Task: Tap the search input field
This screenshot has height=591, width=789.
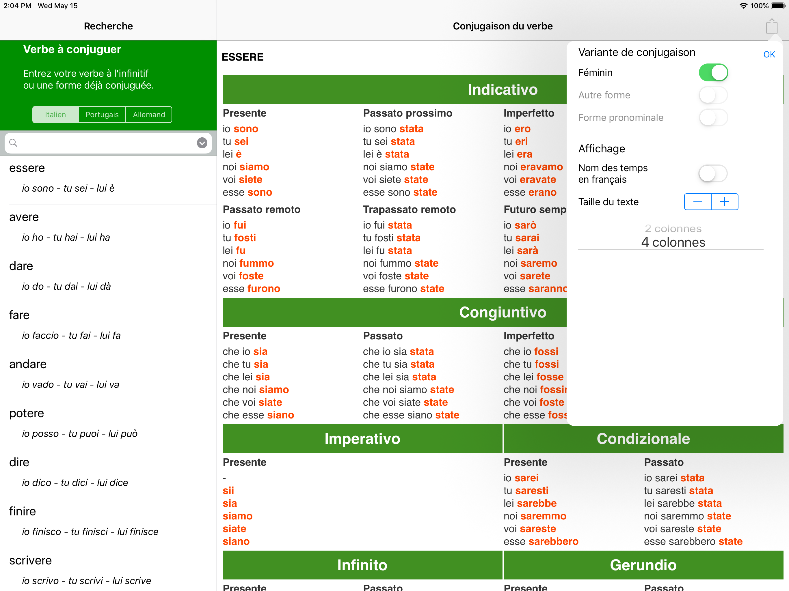Action: point(108,143)
